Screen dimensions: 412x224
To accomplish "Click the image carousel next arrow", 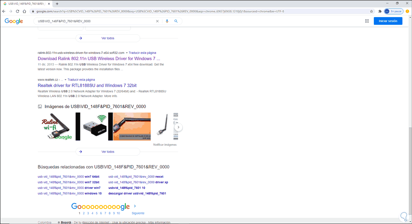I will pyautogui.click(x=178, y=127).
